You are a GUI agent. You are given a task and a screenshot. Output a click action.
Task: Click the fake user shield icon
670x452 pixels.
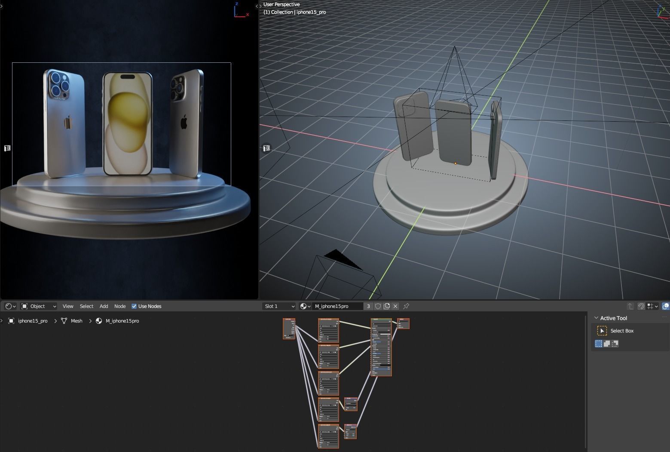pyautogui.click(x=378, y=306)
